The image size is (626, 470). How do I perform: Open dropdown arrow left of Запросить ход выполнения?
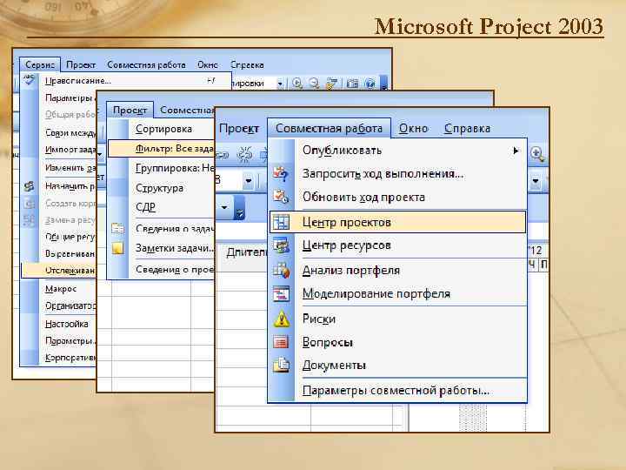tap(249, 181)
